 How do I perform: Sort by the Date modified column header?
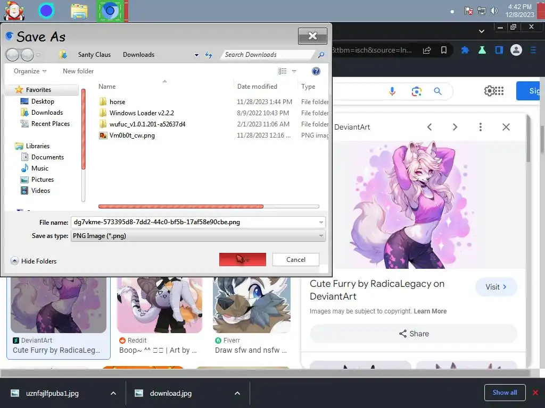(257, 87)
